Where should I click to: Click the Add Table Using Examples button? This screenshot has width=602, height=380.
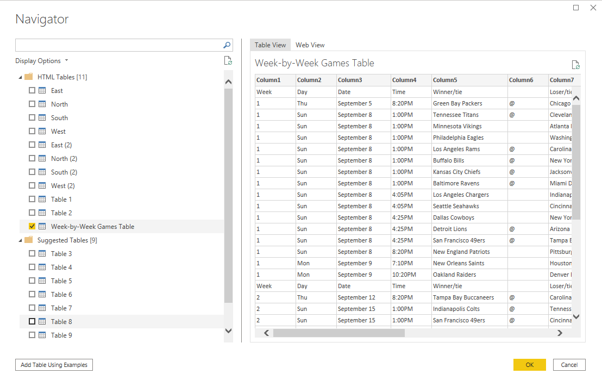tap(53, 364)
